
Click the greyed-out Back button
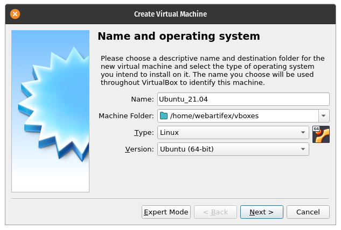215,212
